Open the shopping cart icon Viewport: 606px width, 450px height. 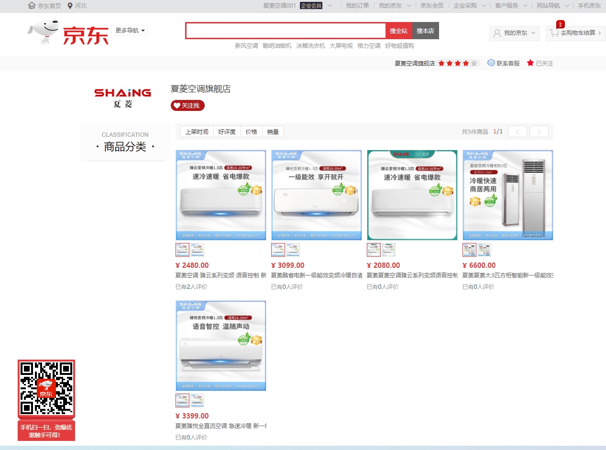click(x=554, y=33)
